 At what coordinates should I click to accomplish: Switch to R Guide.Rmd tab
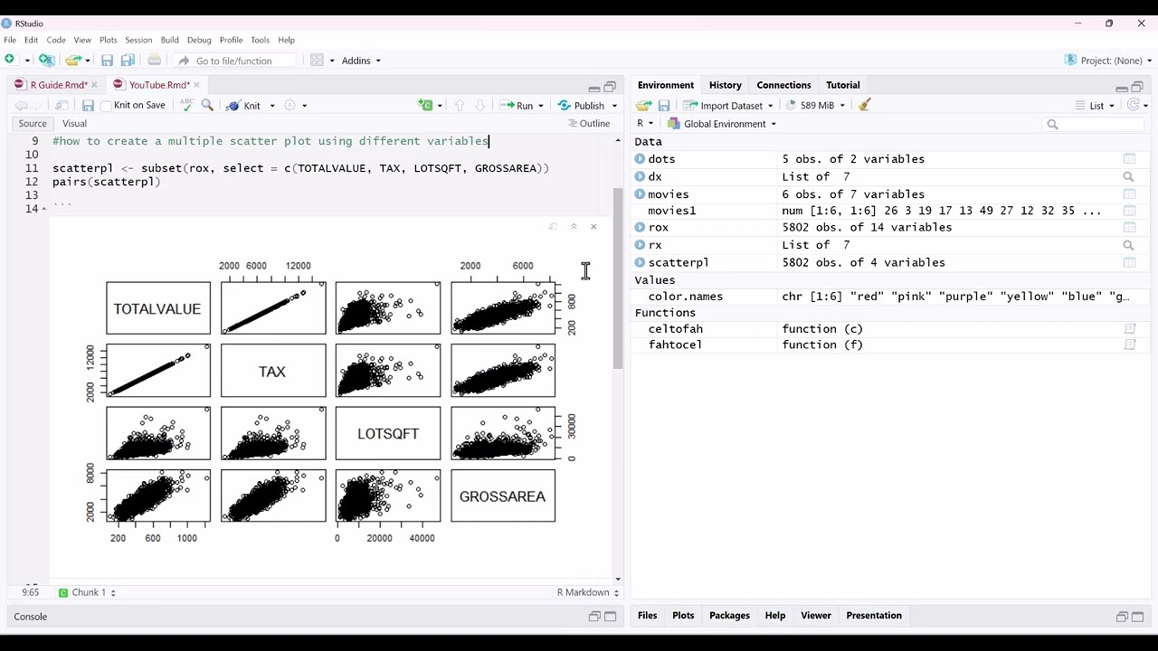[x=58, y=85]
